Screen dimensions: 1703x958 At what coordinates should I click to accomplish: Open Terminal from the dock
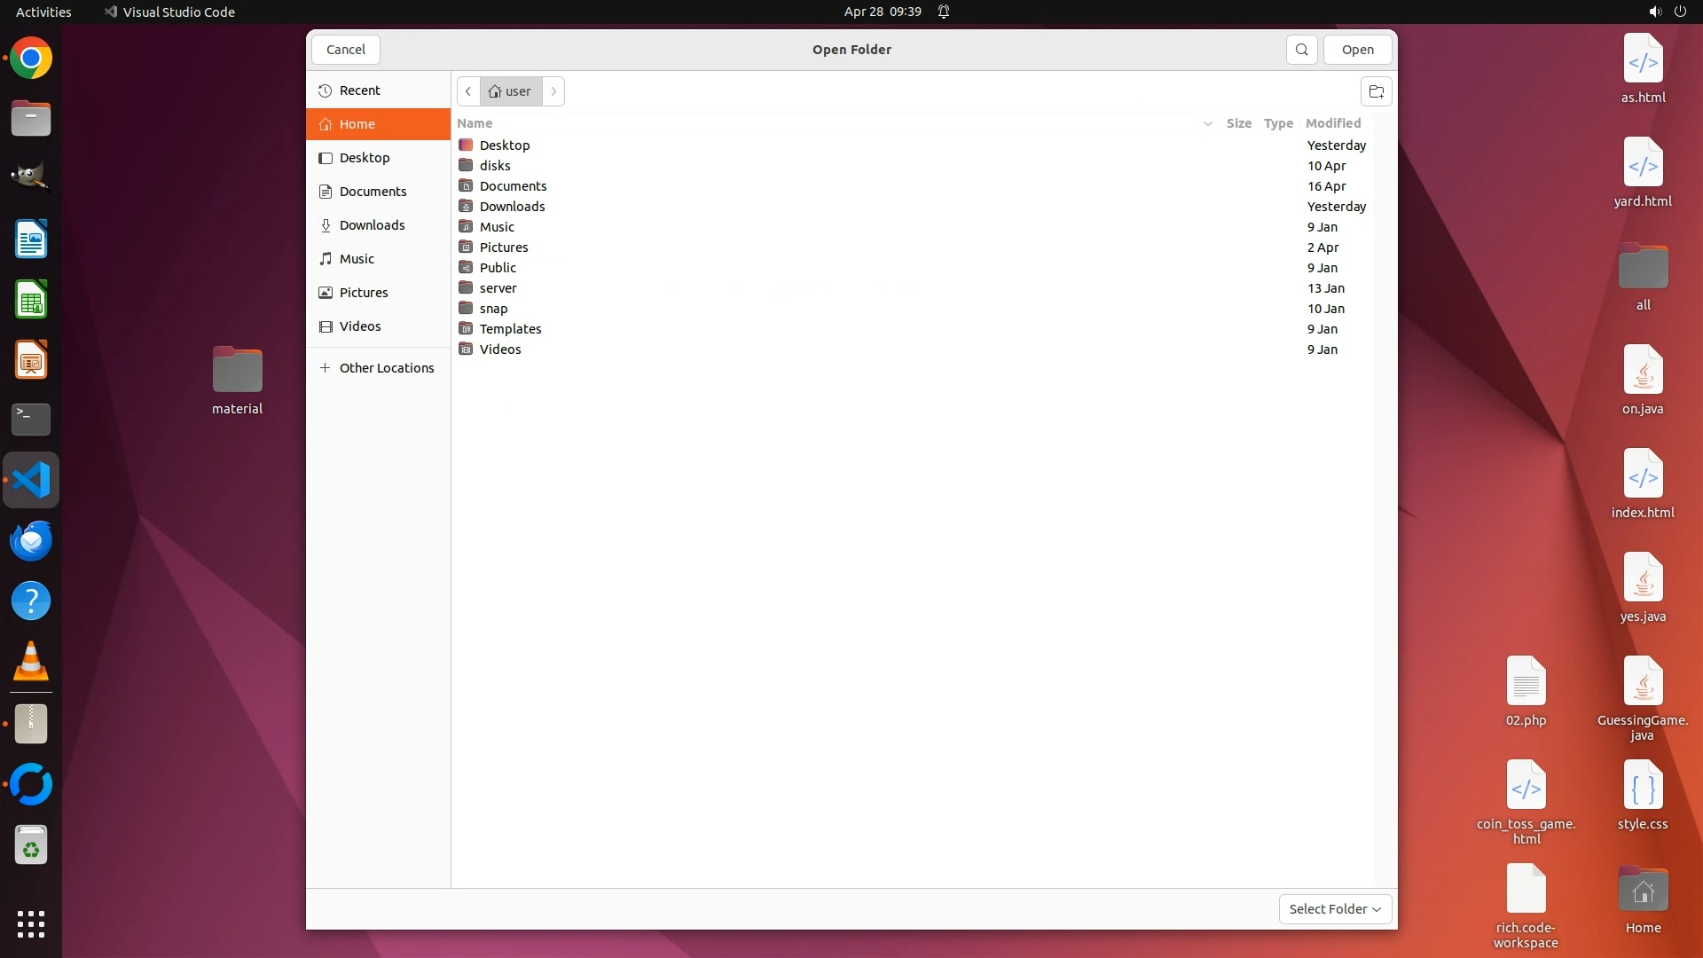click(31, 419)
